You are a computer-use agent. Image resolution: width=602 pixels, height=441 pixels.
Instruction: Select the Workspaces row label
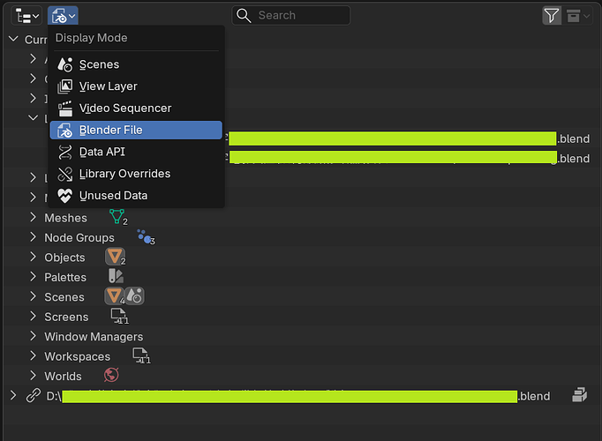click(x=77, y=356)
